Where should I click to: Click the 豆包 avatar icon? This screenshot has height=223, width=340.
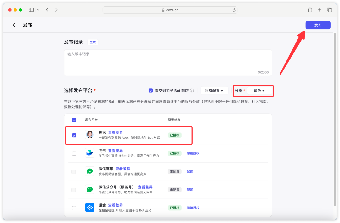click(x=90, y=135)
